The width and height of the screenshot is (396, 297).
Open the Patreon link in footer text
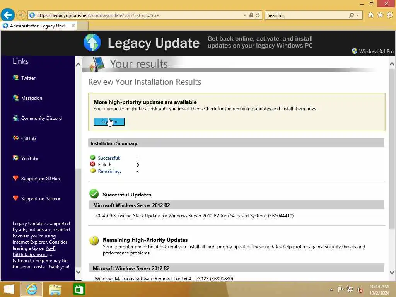[x=21, y=261]
